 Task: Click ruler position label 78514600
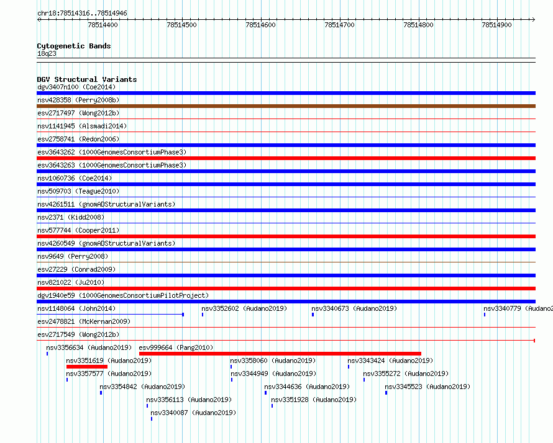(x=260, y=25)
